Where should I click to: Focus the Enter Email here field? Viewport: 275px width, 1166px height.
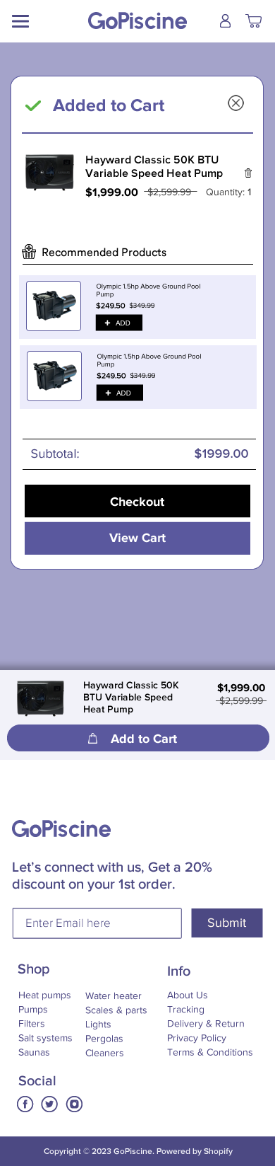97,923
